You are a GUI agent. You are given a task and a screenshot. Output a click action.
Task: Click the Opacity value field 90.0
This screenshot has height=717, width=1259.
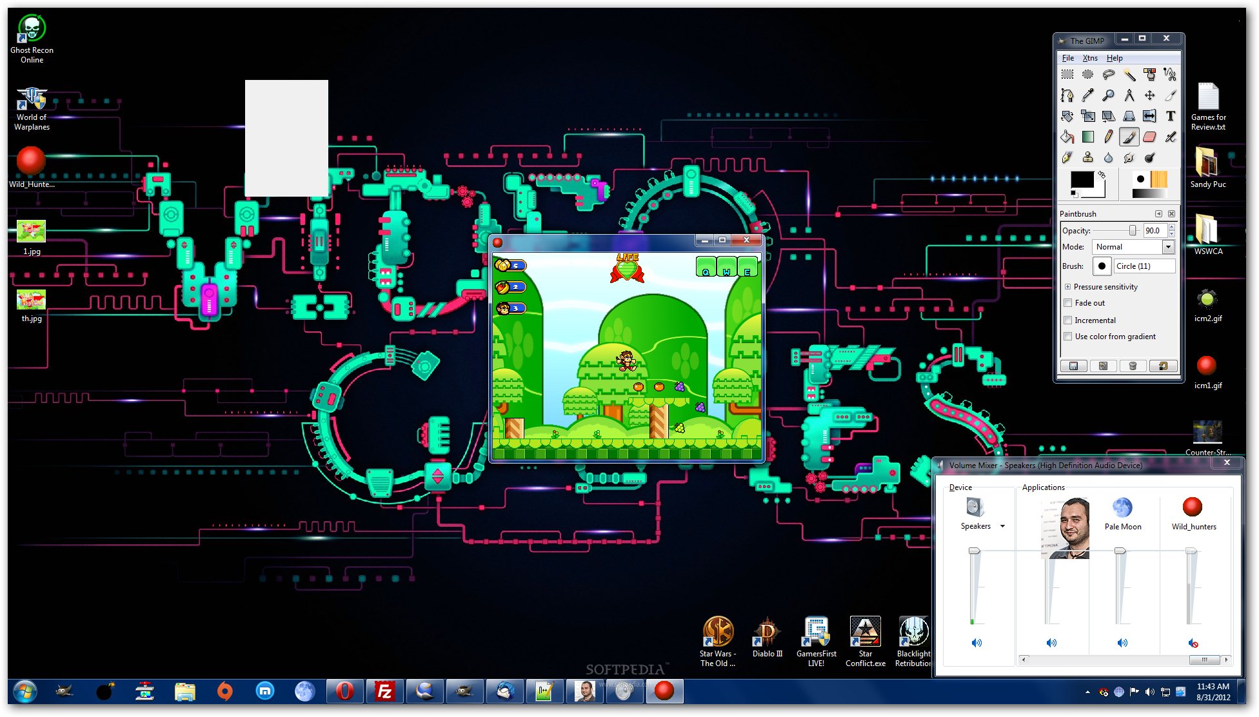[1155, 230]
